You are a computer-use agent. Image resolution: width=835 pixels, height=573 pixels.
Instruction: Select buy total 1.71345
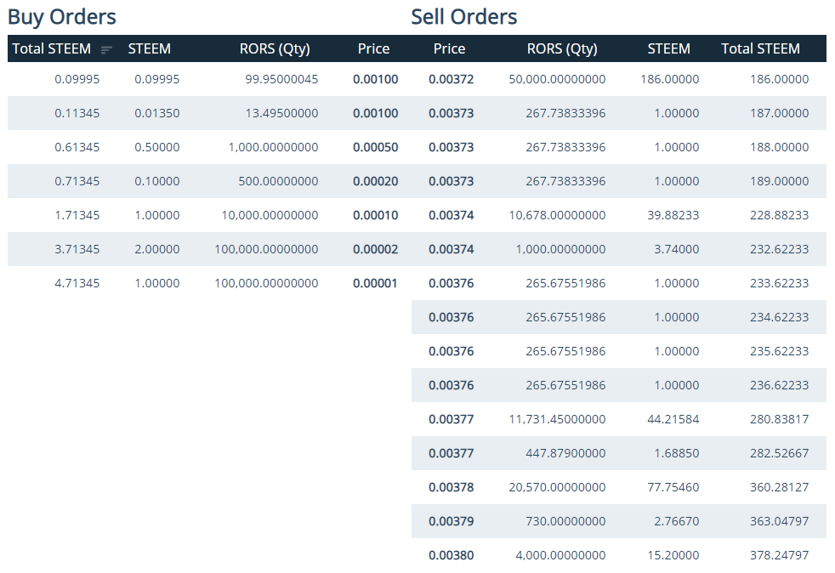pyautogui.click(x=77, y=215)
